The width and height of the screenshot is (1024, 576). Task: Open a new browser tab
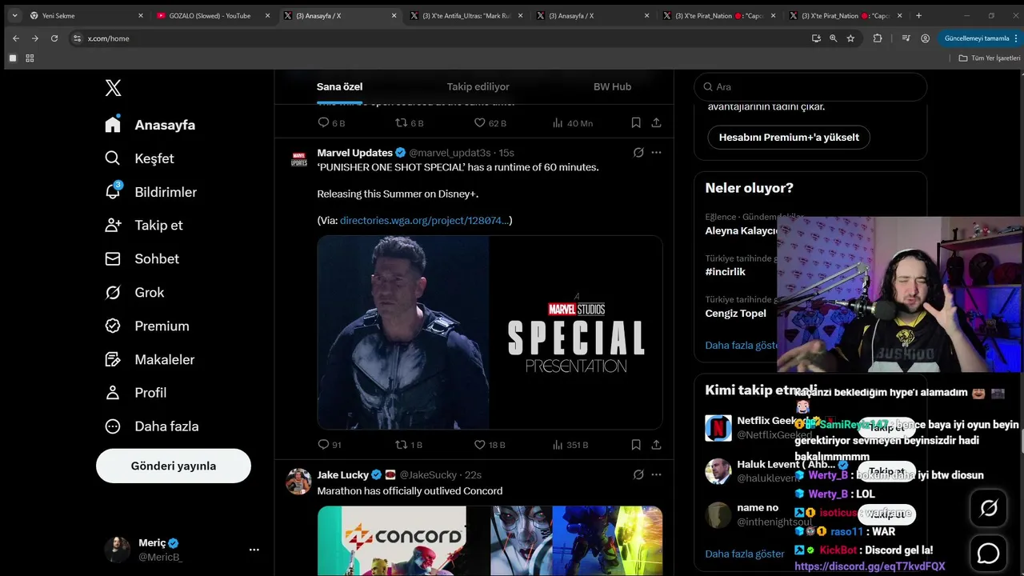click(918, 15)
